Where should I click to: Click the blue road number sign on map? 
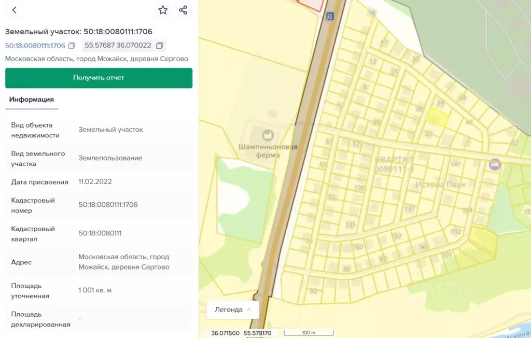coord(329,17)
